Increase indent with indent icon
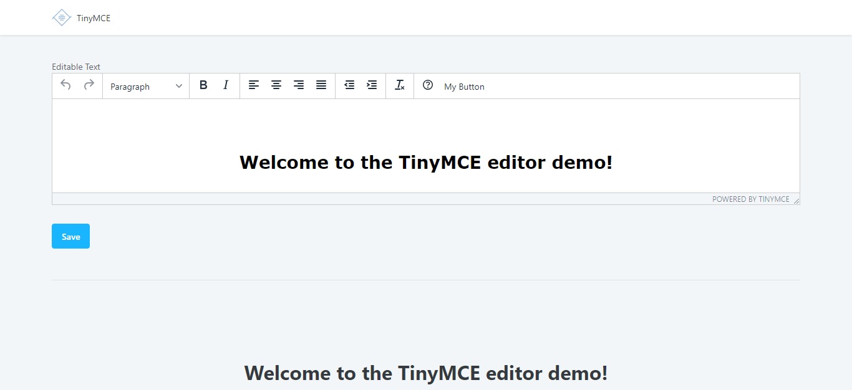 372,85
